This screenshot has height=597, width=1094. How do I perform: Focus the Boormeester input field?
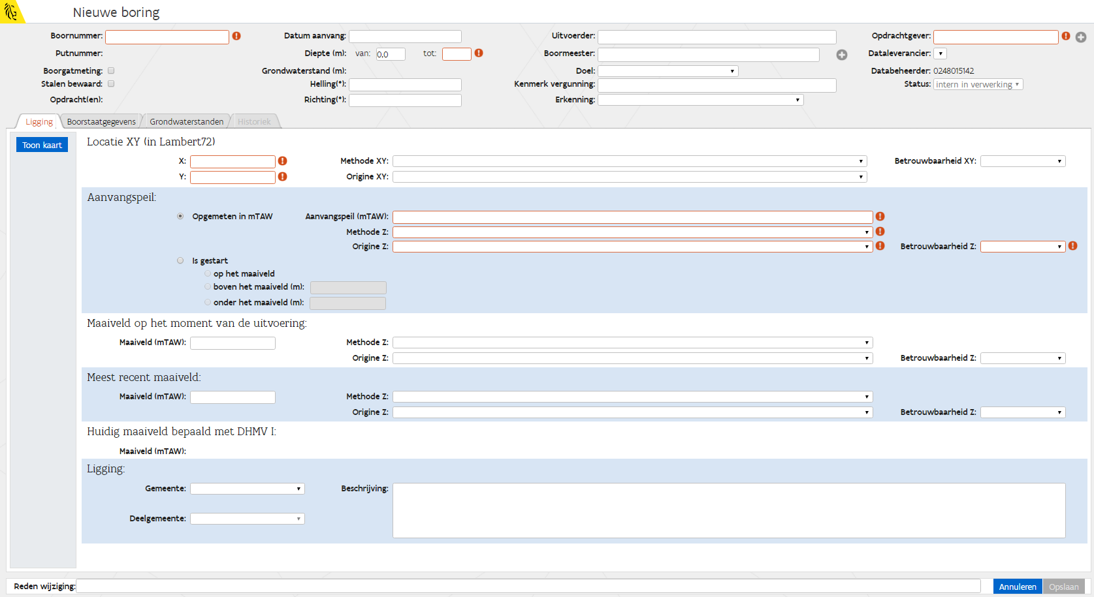coord(709,55)
